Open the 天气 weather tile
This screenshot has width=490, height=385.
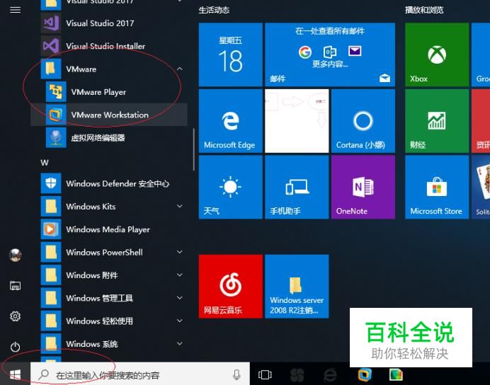pos(231,187)
